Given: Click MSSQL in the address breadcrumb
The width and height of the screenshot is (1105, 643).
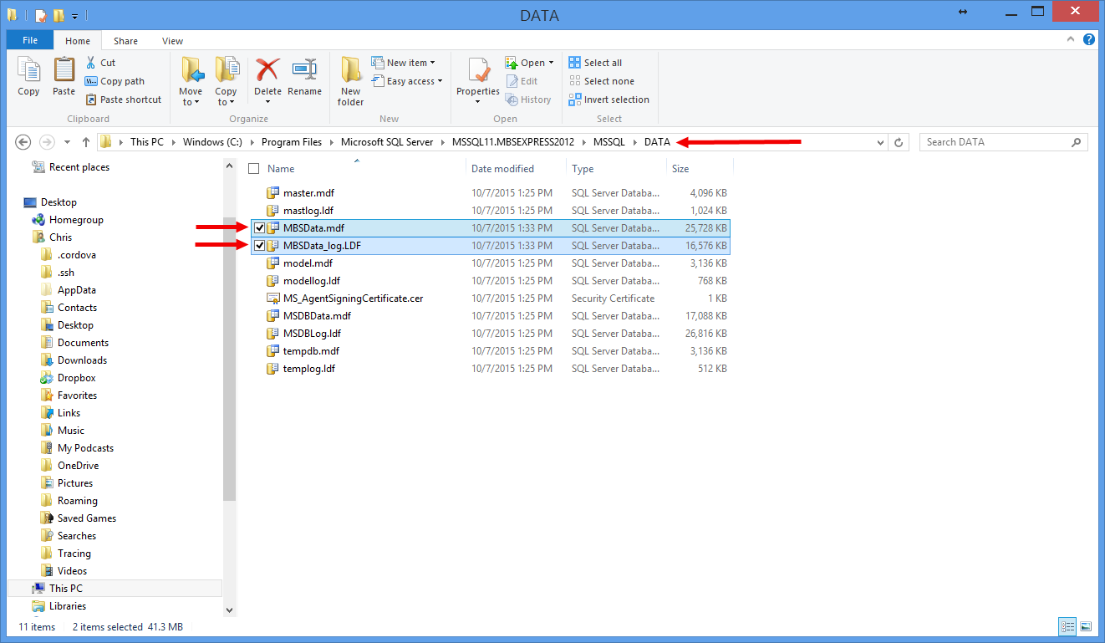Looking at the screenshot, I should click(x=609, y=142).
